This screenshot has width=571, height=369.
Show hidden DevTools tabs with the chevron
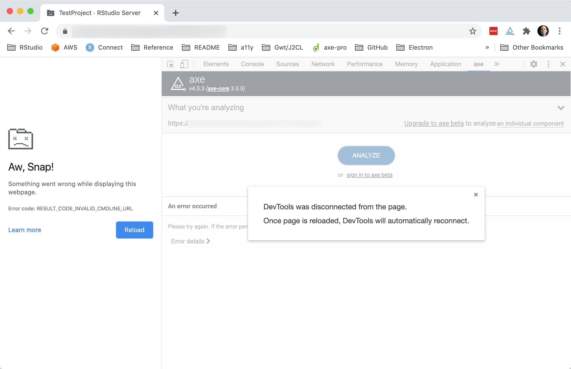496,64
